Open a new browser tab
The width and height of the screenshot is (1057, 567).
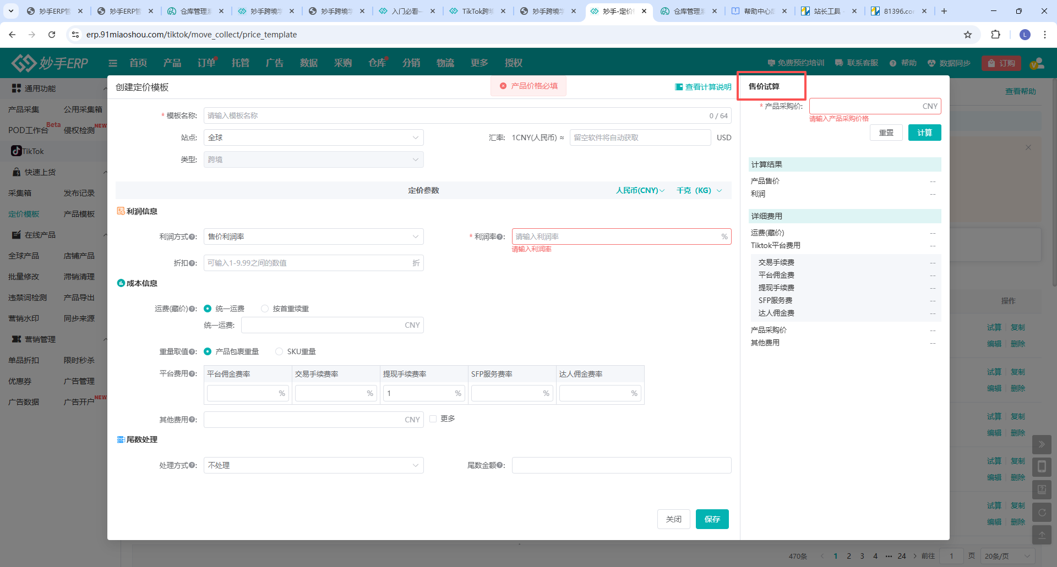click(944, 11)
